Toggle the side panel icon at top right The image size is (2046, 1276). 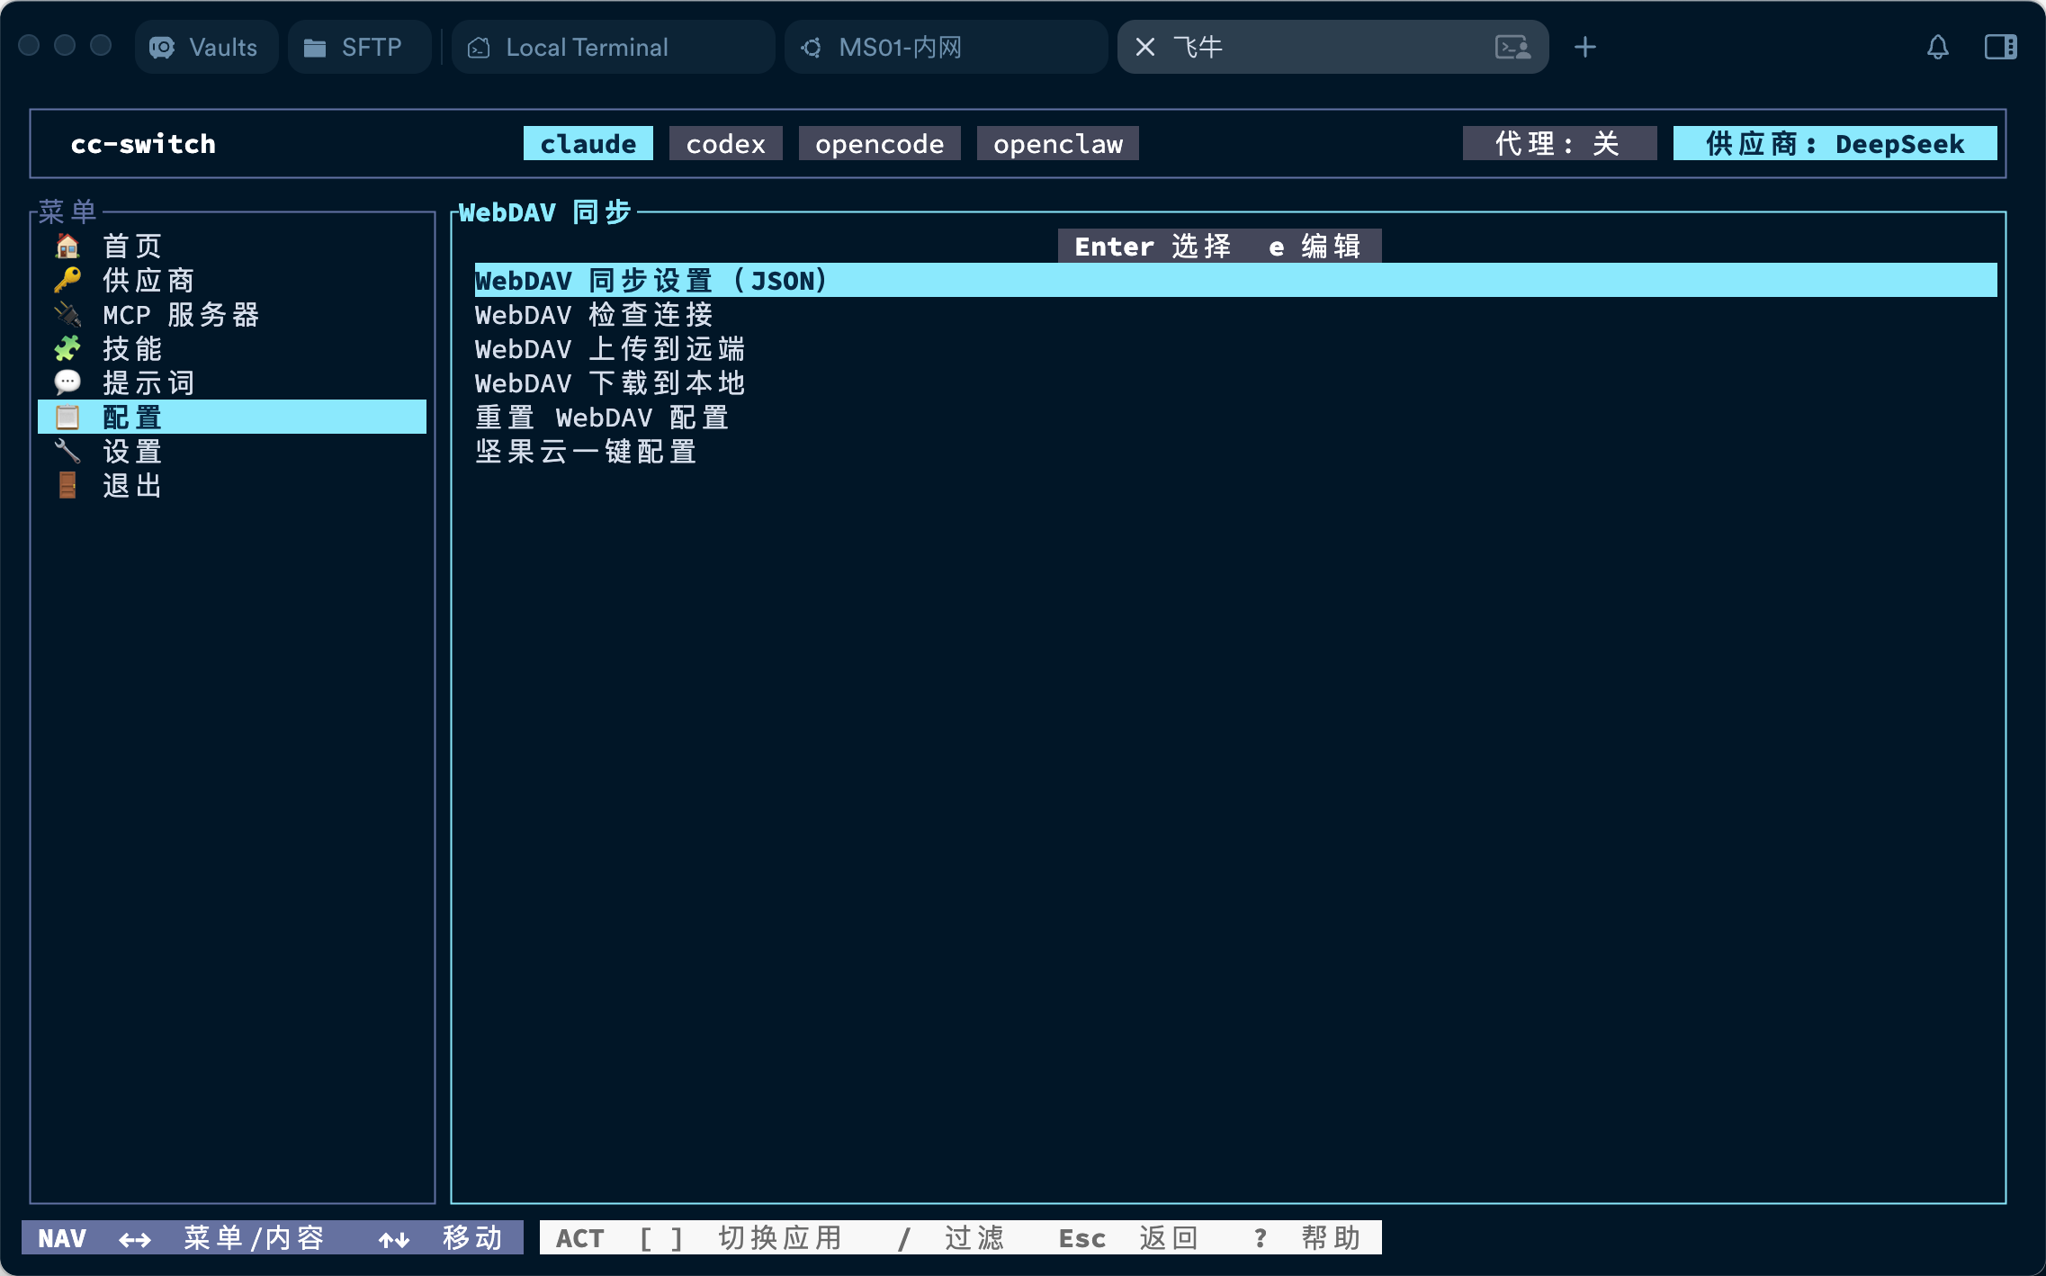click(2001, 47)
